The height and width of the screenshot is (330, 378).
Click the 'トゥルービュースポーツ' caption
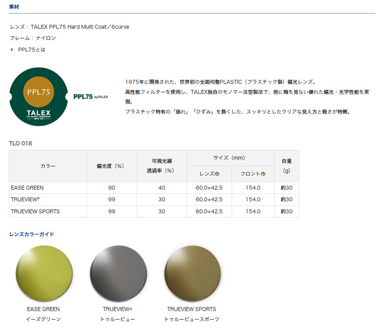(192, 319)
